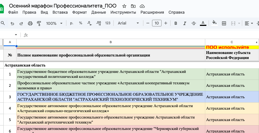Open the Расширения menu
Image resolution: width=259 pixels, height=133 pixels.
pos(152,12)
